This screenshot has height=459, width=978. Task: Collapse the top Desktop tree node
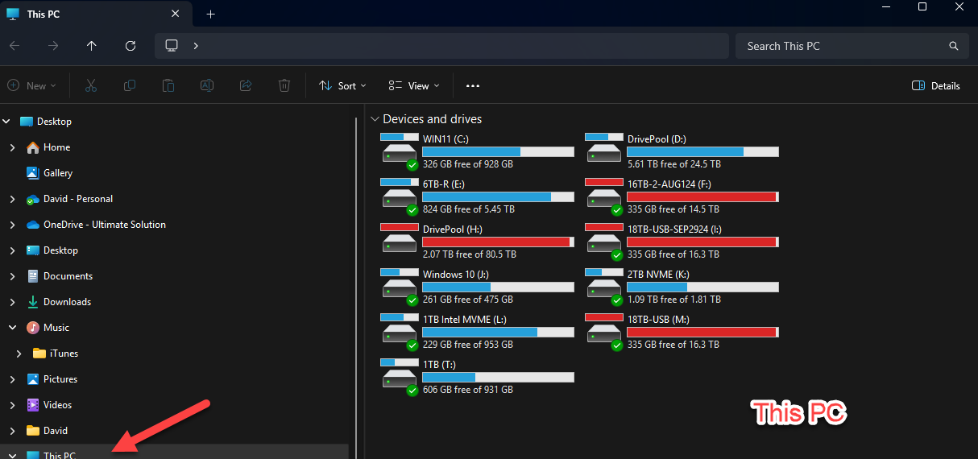pyautogui.click(x=6, y=122)
